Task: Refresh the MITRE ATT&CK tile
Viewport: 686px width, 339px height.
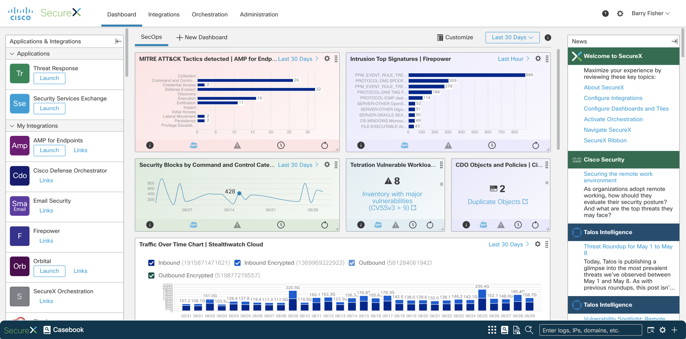Action: (x=325, y=145)
